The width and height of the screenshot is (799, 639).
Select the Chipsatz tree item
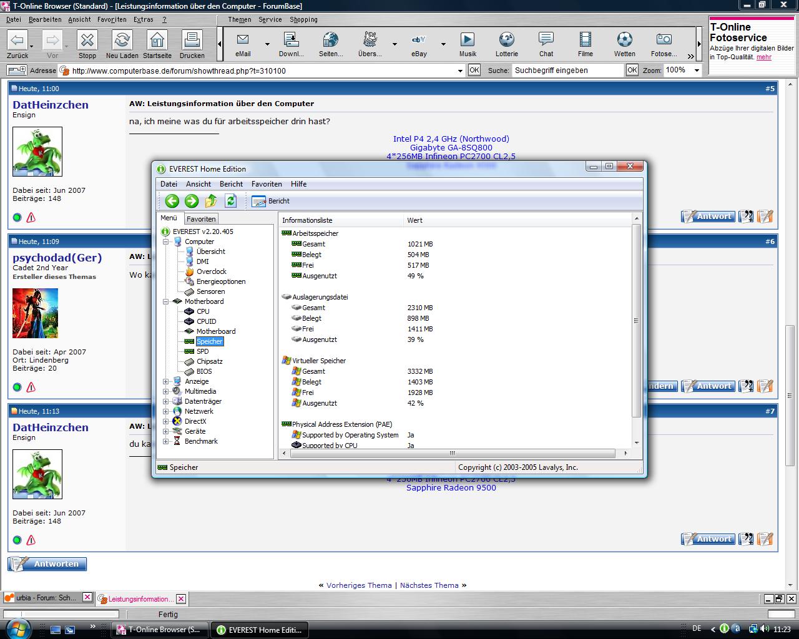point(209,361)
